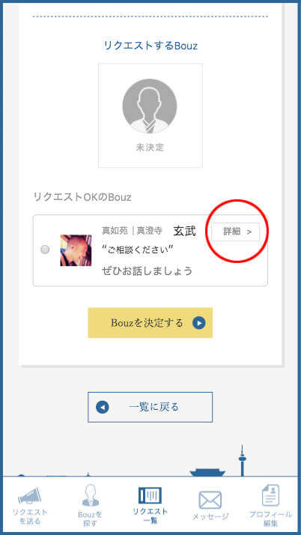The width and height of the screenshot is (301, 535).
Task: Tap the Bouzを探す person icon
Action: point(90,496)
